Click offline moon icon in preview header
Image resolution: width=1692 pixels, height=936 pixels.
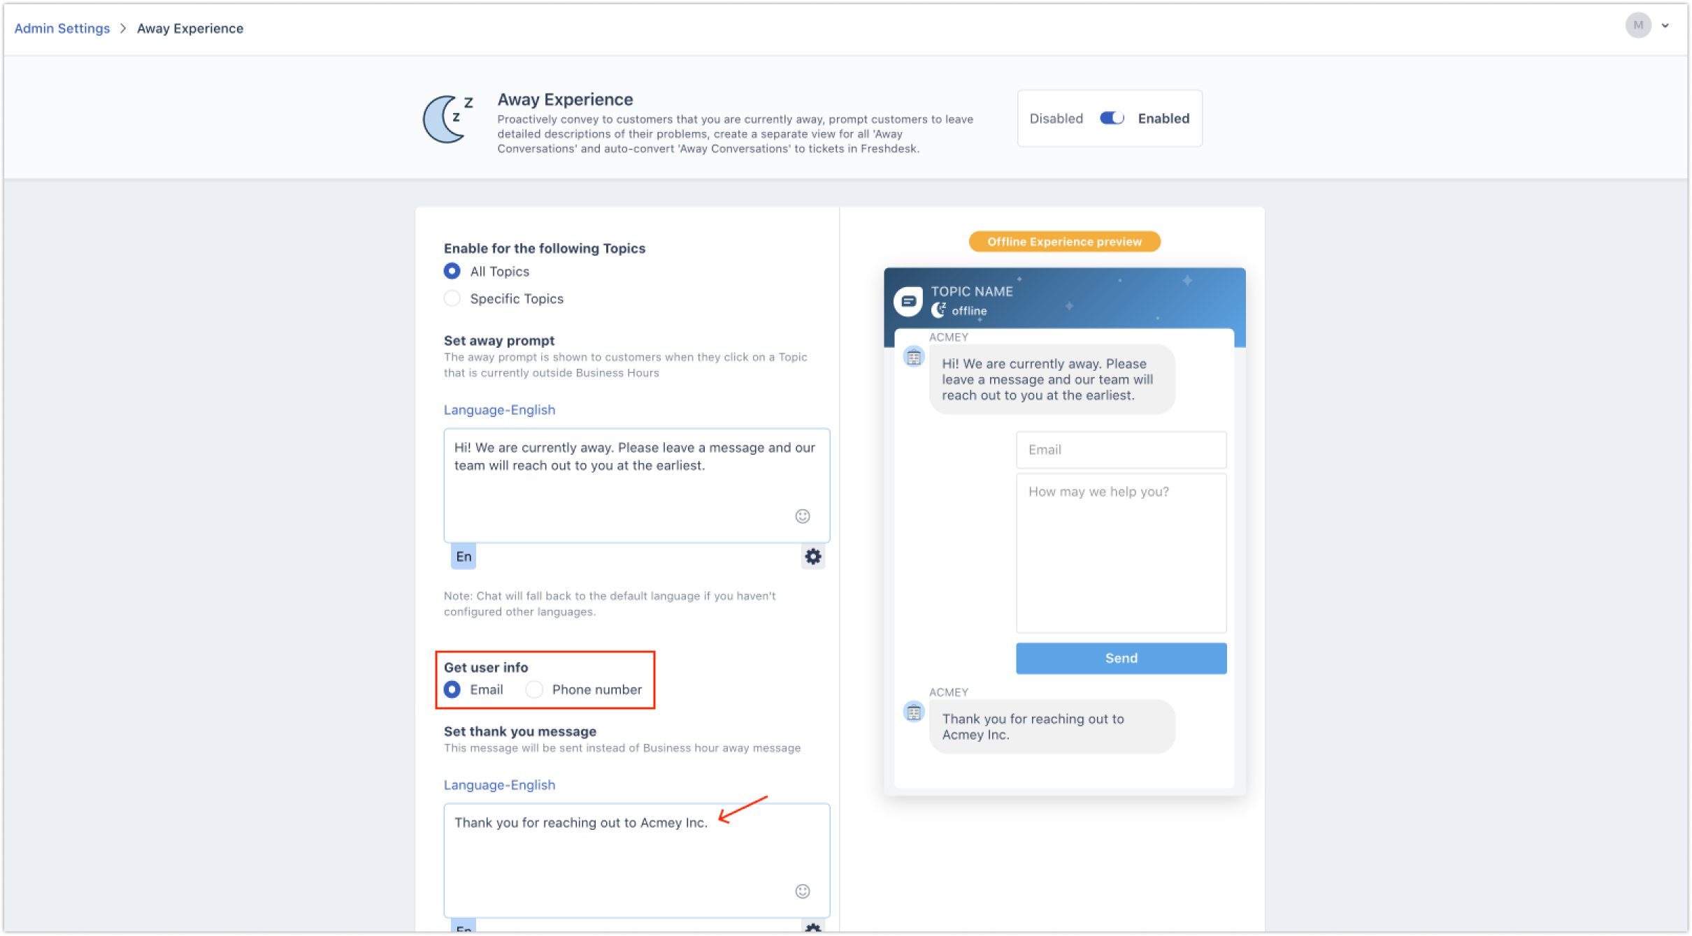(938, 310)
